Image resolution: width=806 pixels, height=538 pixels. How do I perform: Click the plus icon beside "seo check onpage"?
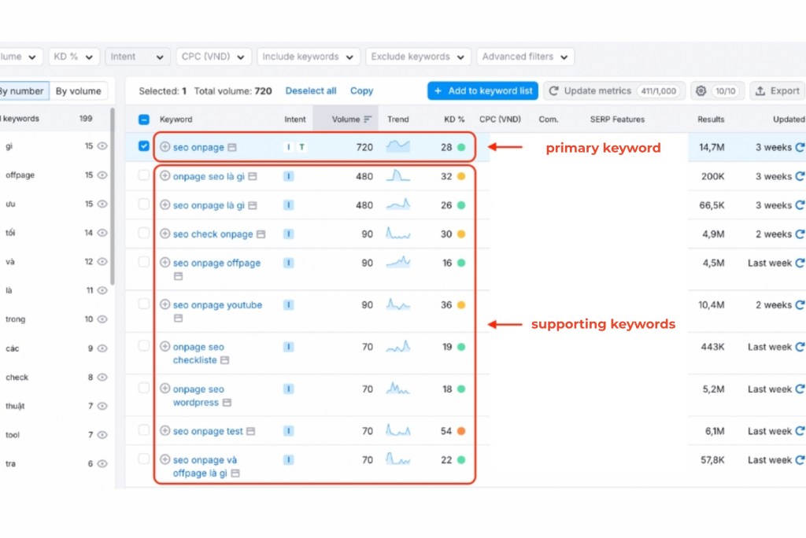click(x=166, y=234)
